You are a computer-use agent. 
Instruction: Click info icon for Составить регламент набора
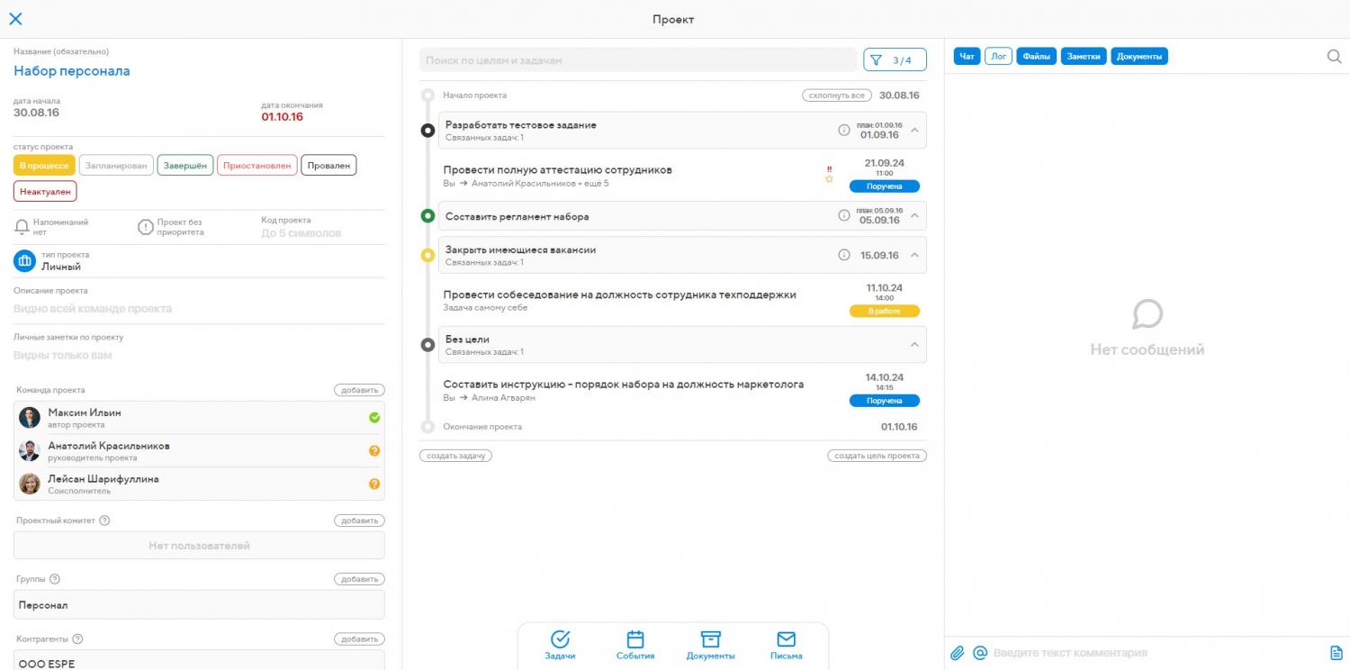click(x=844, y=215)
